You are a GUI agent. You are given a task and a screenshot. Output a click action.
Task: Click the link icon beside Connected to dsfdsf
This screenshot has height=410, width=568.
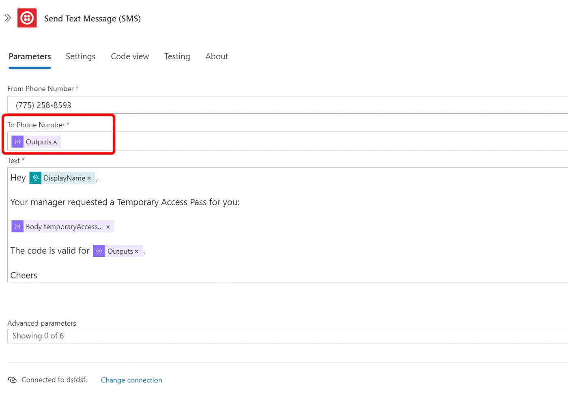[13, 380]
